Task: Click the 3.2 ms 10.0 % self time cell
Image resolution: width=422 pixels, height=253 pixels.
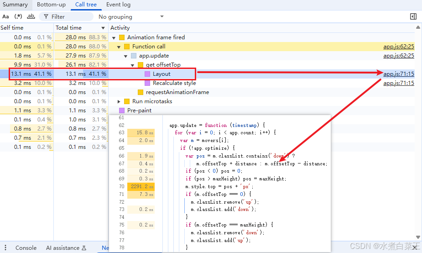Action: tap(26, 83)
